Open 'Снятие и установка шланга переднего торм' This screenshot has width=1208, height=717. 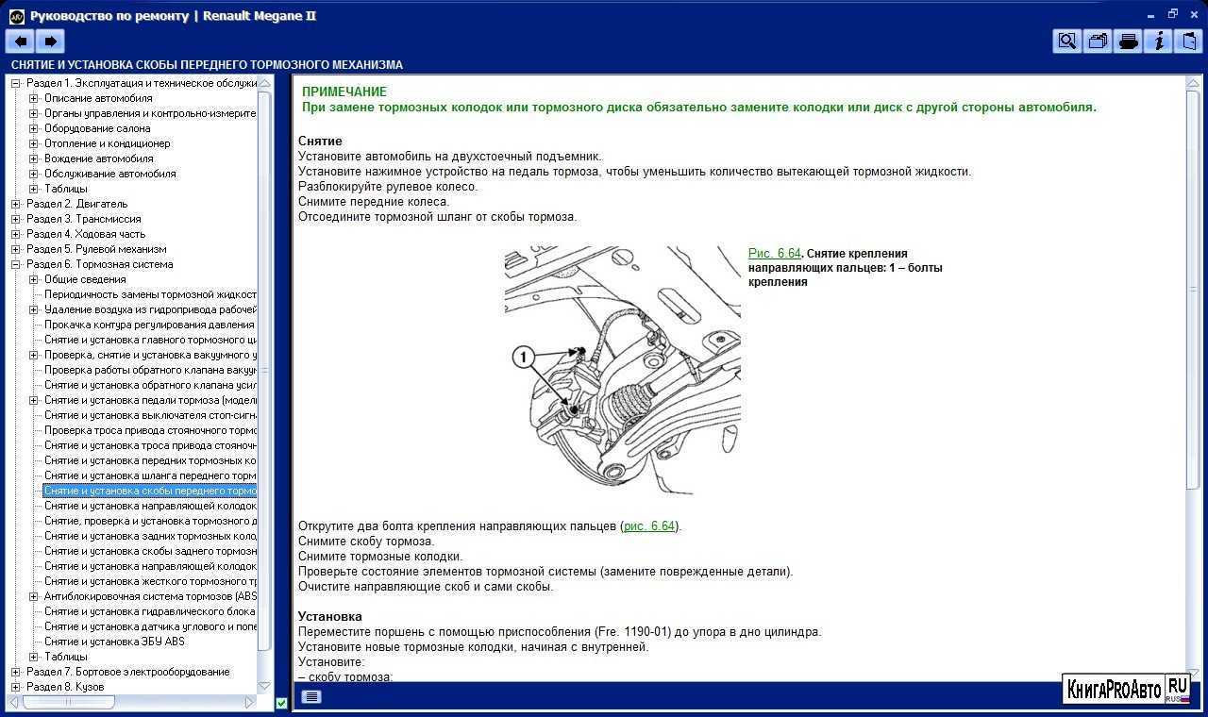tap(150, 475)
